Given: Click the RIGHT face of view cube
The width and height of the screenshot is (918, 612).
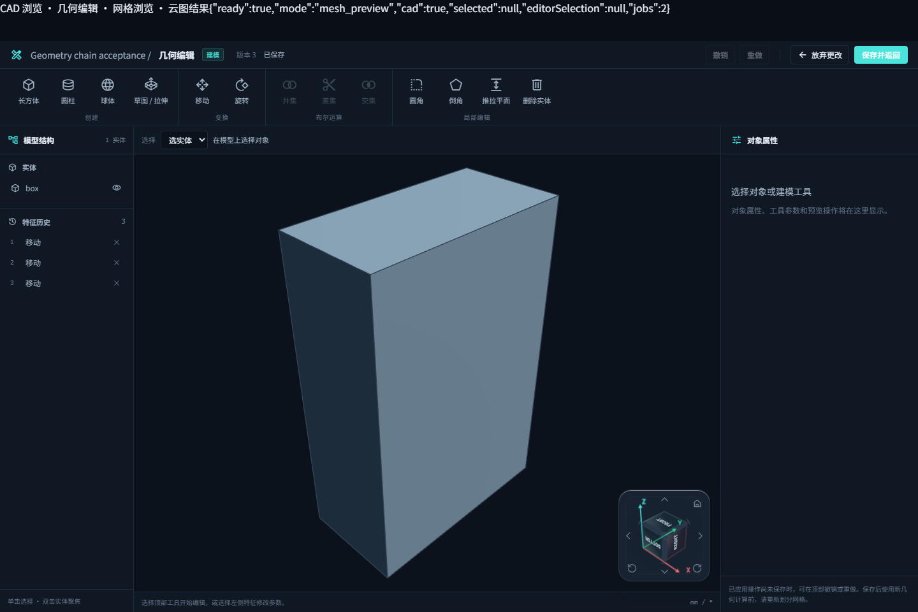Looking at the screenshot, I should click(x=677, y=543).
